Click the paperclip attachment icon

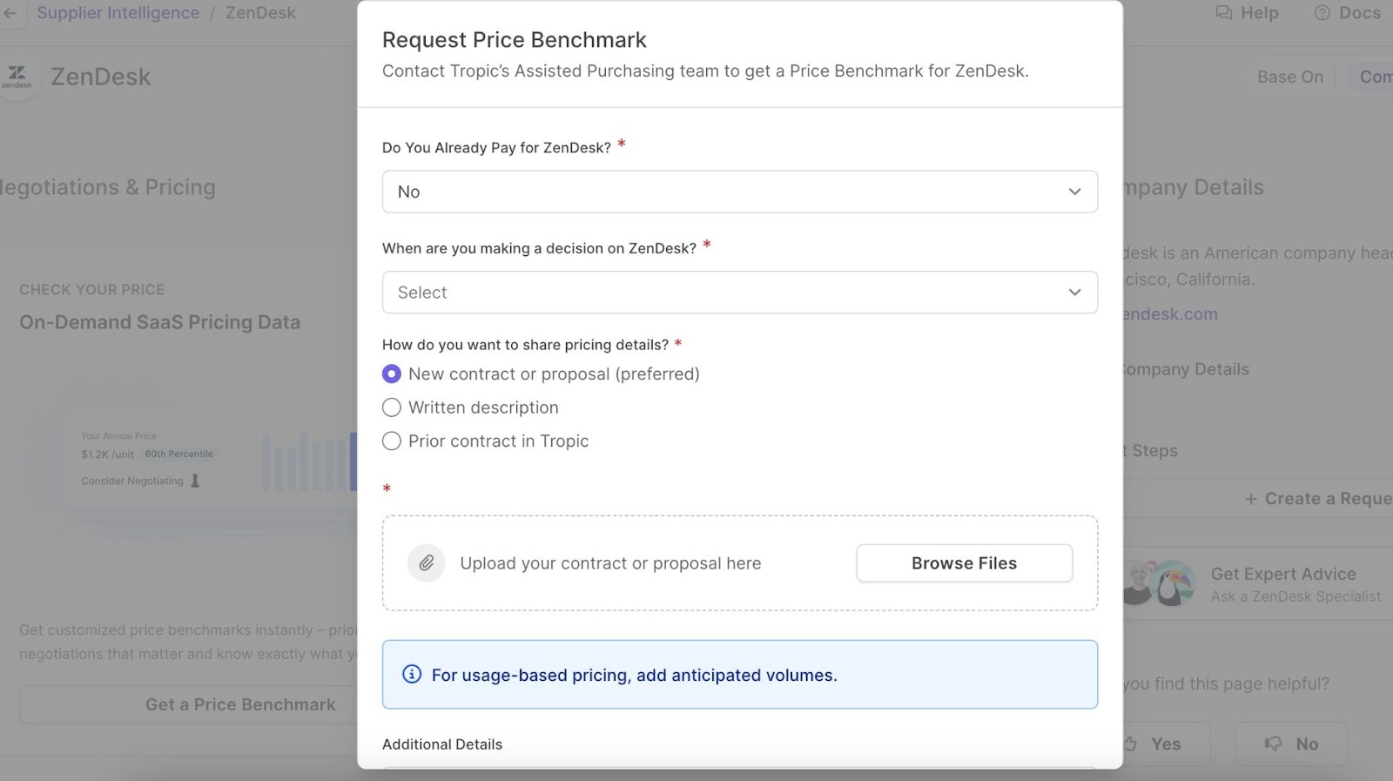click(x=427, y=563)
